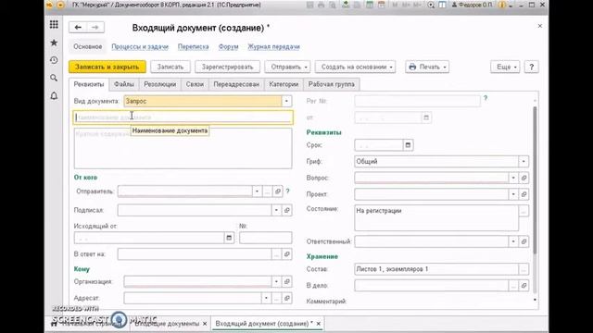Screen dimensions: 593x333
Task: Open Вопрос record link icon
Action: point(524,178)
